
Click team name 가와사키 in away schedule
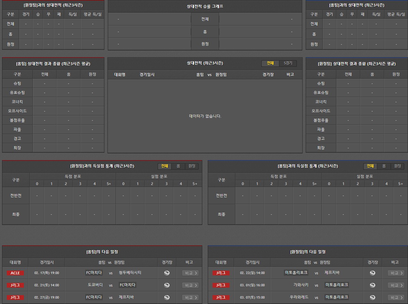[x=301, y=285]
